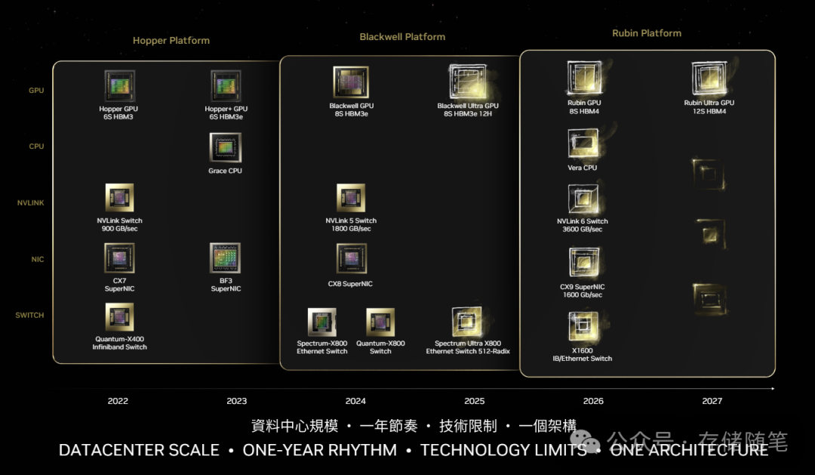Click the unlabeled 2027 chip in NVLINK row
Screen dimensions: 815x475
click(x=711, y=234)
